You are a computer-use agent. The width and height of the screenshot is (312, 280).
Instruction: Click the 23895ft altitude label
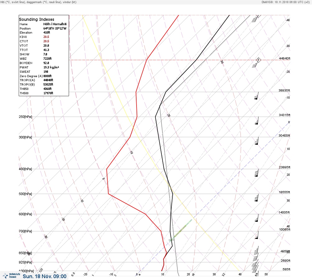(285, 168)
